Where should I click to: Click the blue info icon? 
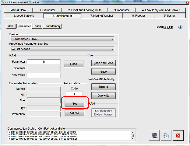[180, 27]
